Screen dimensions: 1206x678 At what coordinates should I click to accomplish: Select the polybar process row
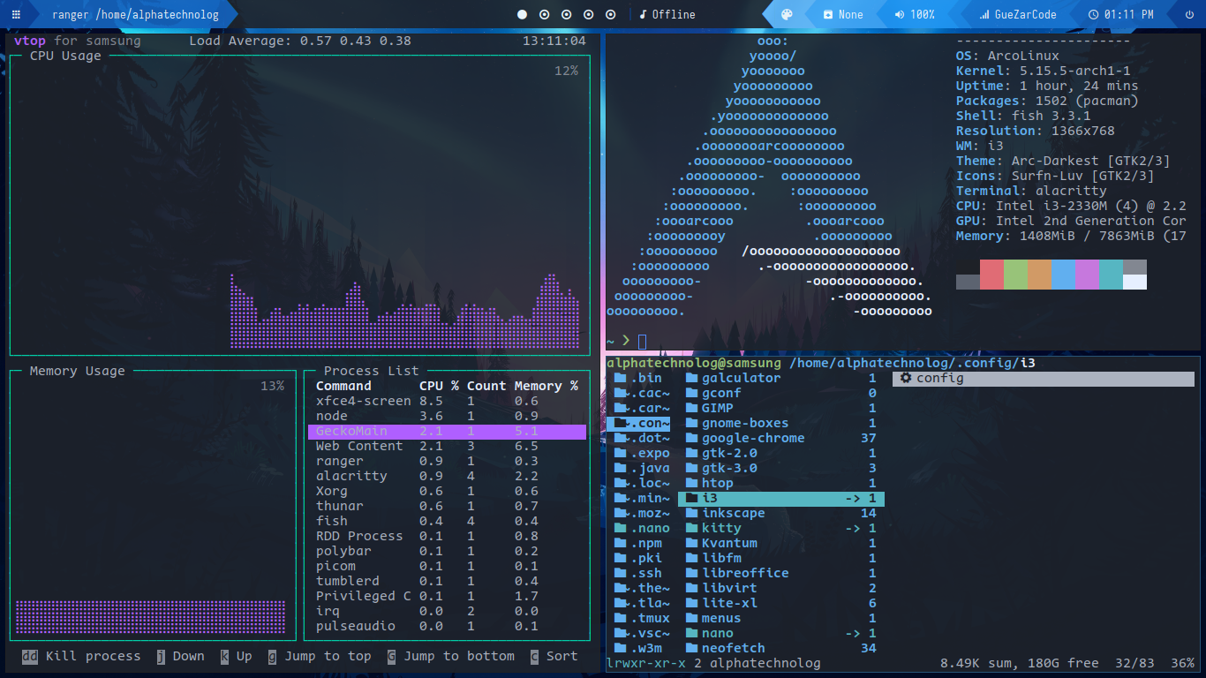coord(447,551)
